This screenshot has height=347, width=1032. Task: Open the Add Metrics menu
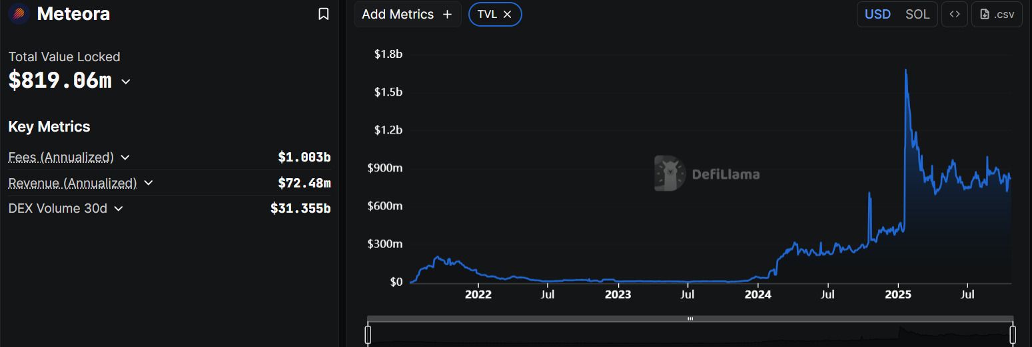tap(398, 15)
